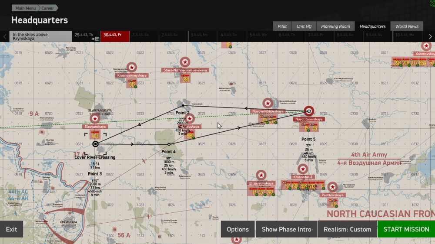Switch to the Unit HQ tab
Image resolution: width=435 pixels, height=244 pixels.
pos(304,26)
